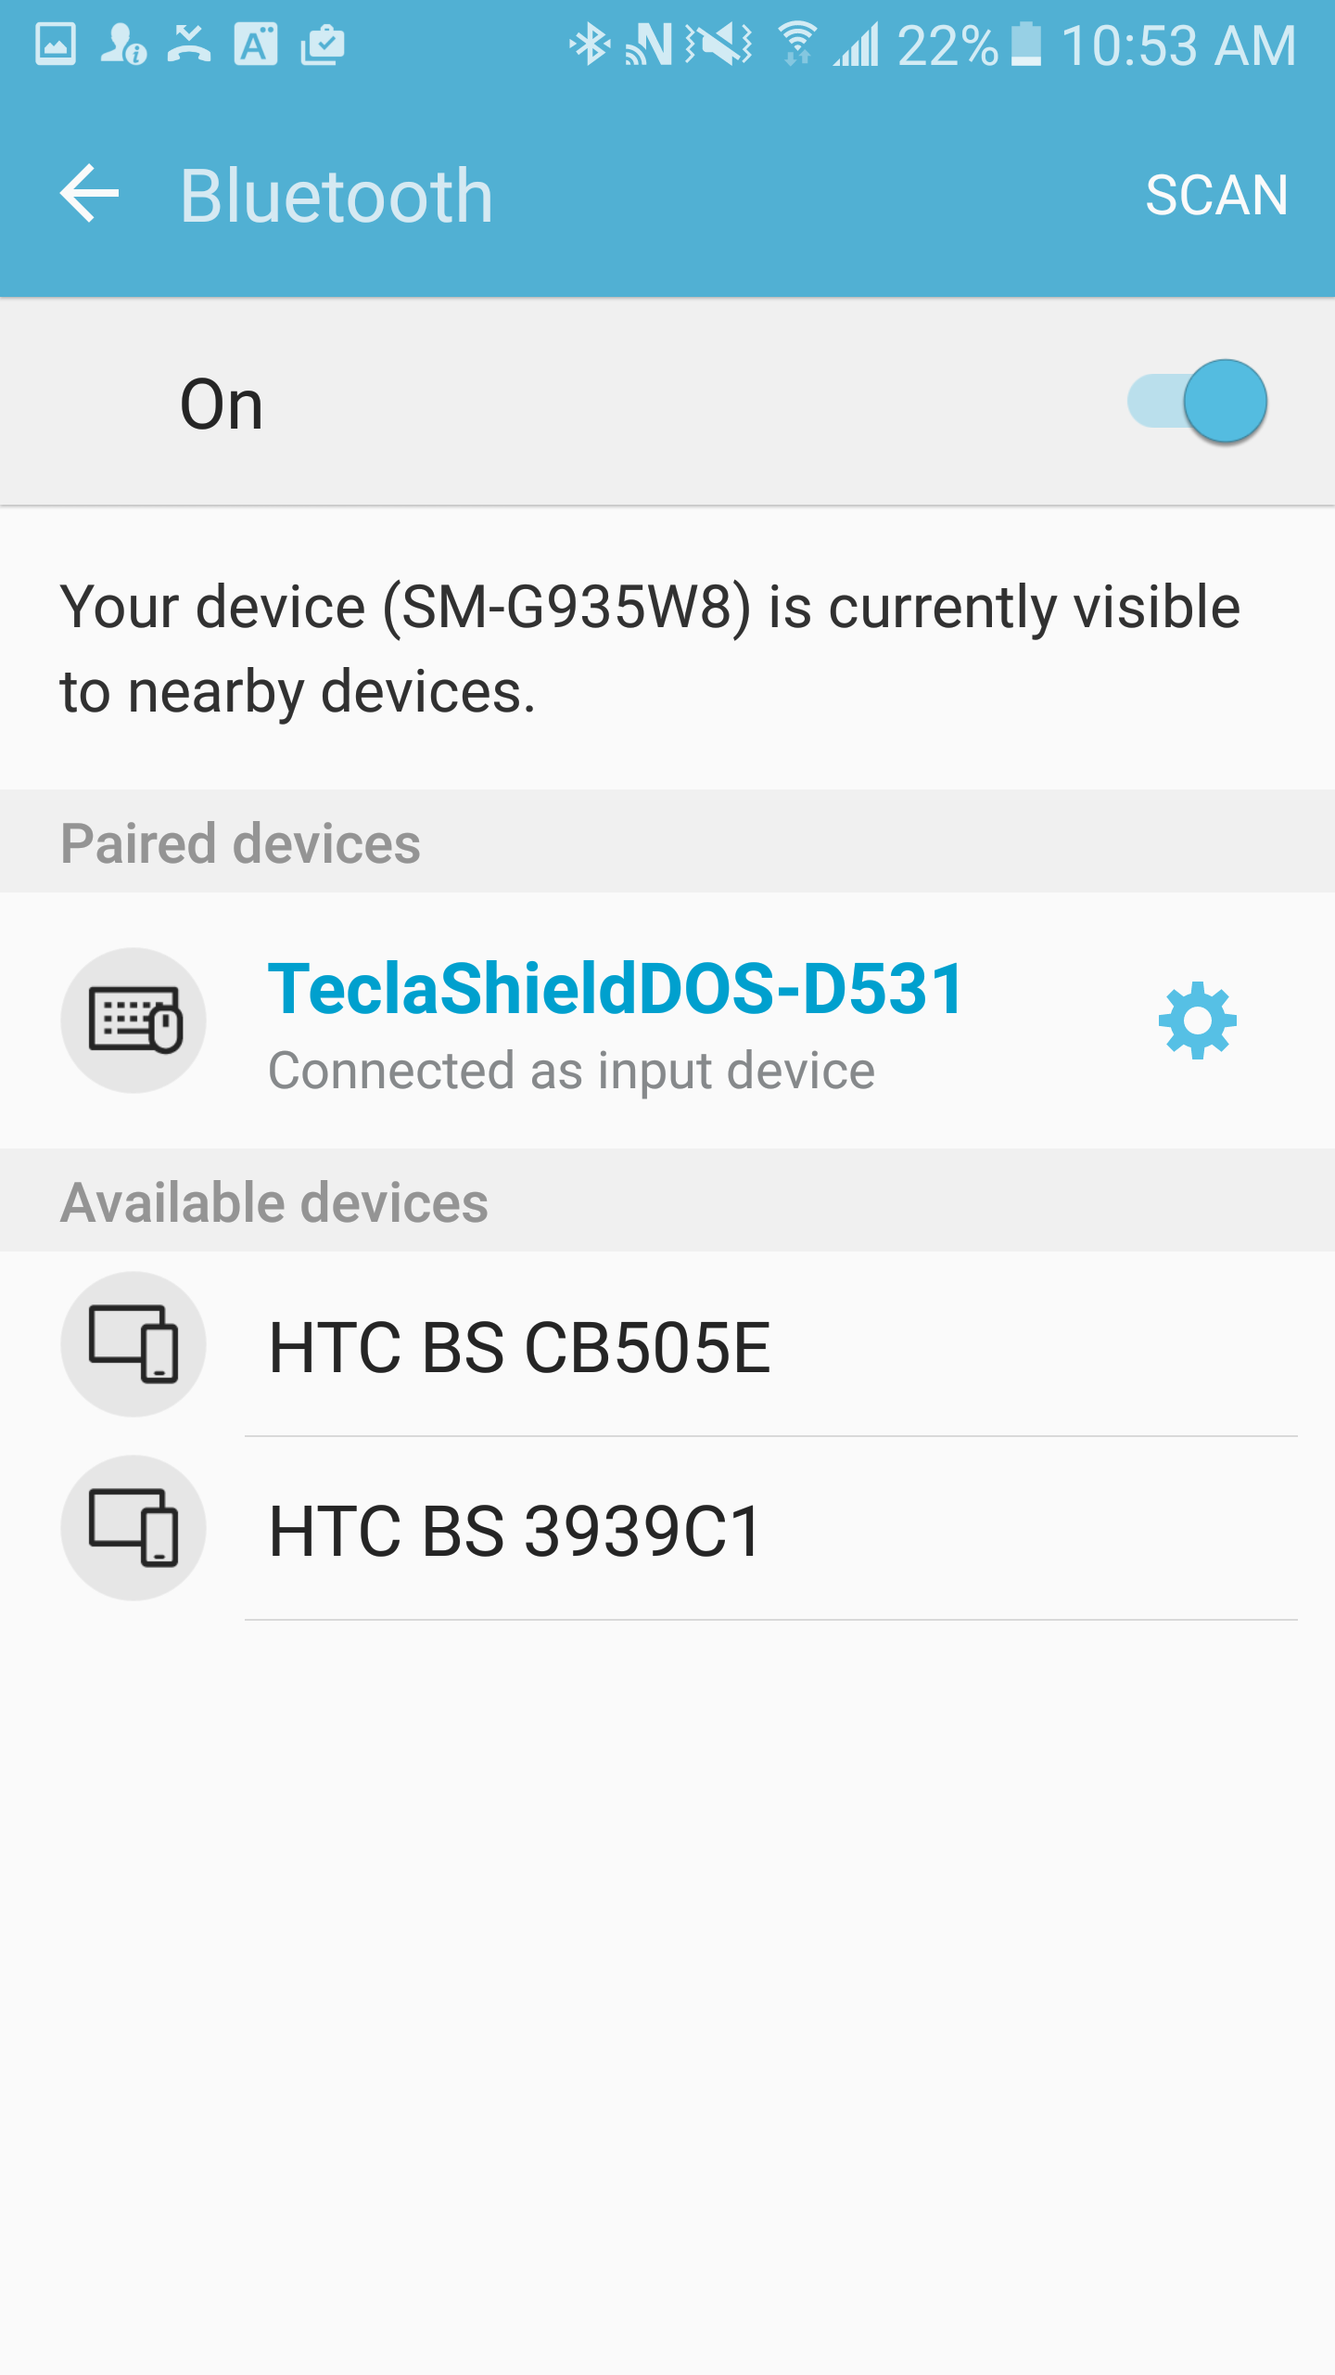
Task: Tap the Bluetooth page title
Action: coord(337,196)
